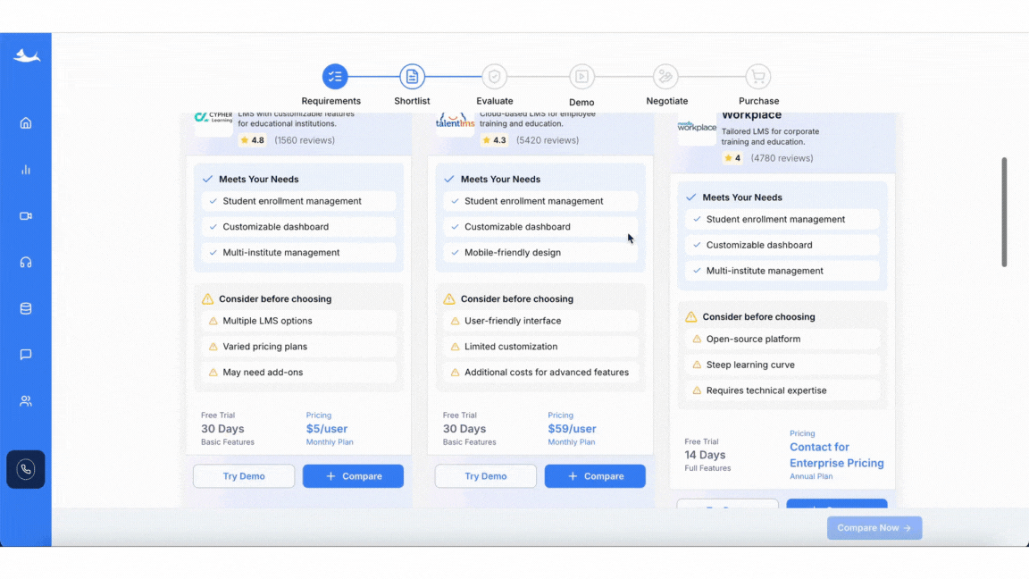Open the Demo step
This screenshot has height=579, width=1029.
tap(581, 77)
